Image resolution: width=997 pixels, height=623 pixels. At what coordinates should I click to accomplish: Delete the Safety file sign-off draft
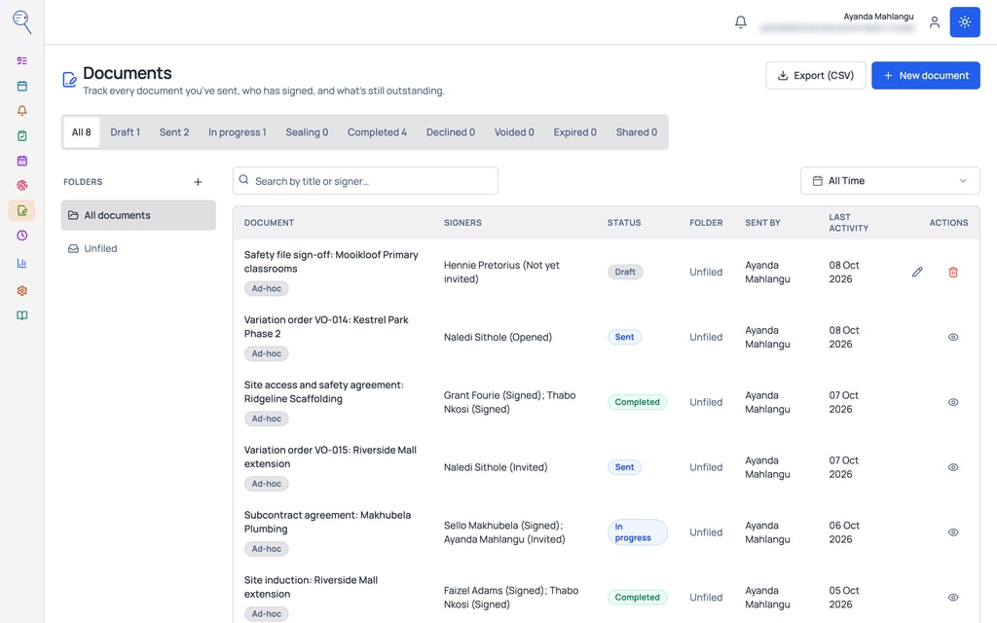(x=953, y=273)
